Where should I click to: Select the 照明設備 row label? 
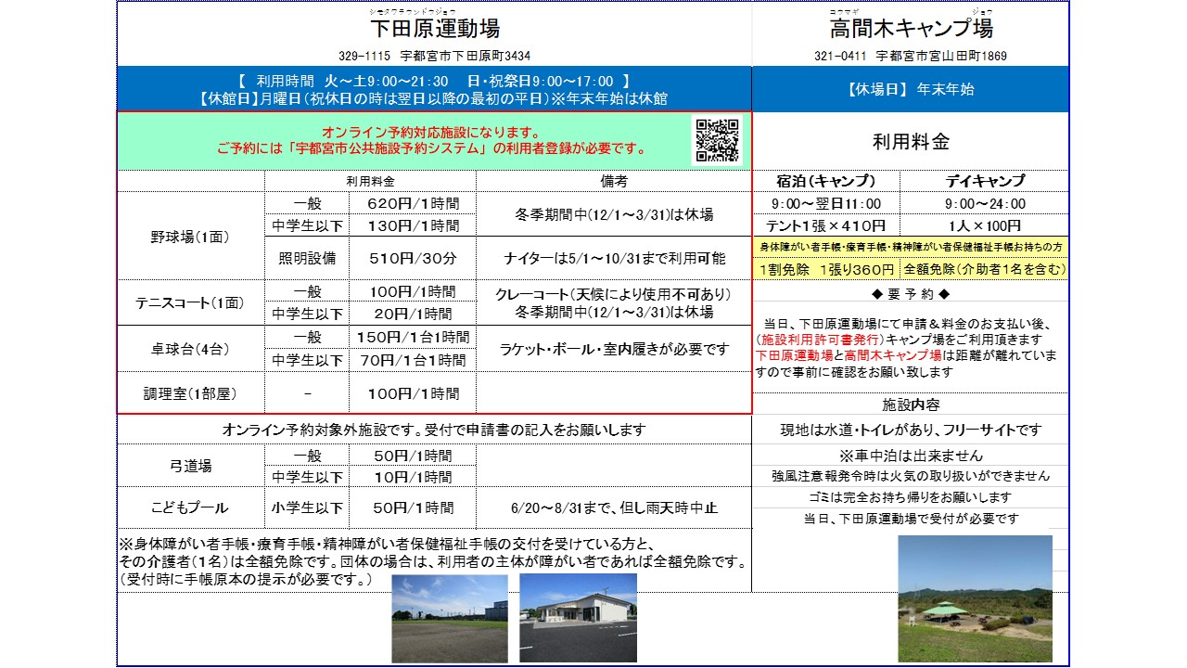[307, 258]
